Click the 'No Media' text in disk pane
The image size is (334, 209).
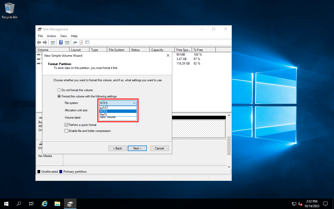tap(45, 156)
